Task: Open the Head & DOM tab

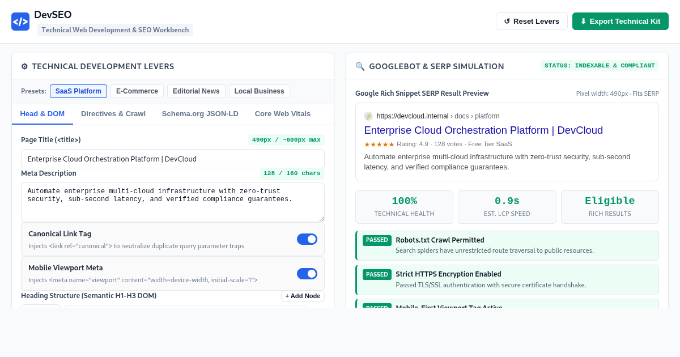Action: point(42,114)
